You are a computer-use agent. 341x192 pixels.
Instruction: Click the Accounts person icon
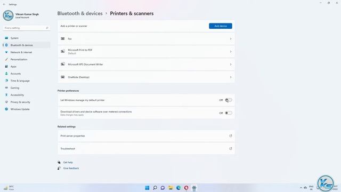tap(6, 74)
